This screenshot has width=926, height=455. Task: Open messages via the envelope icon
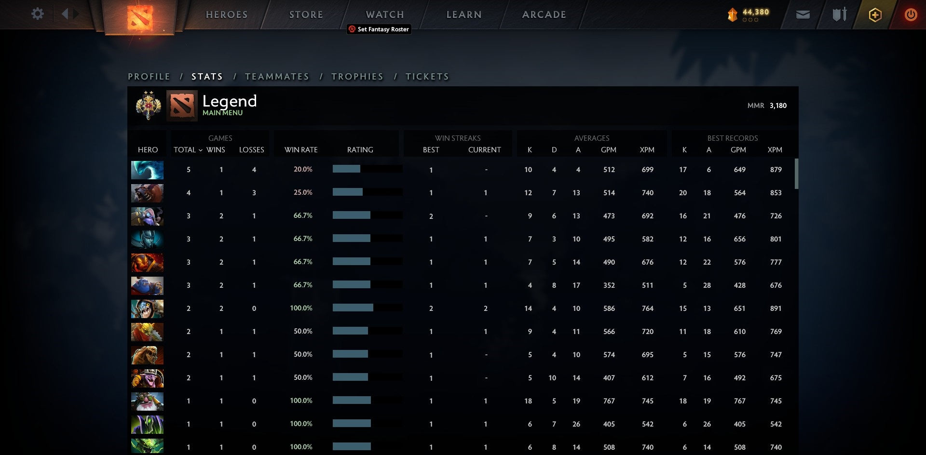[802, 15]
